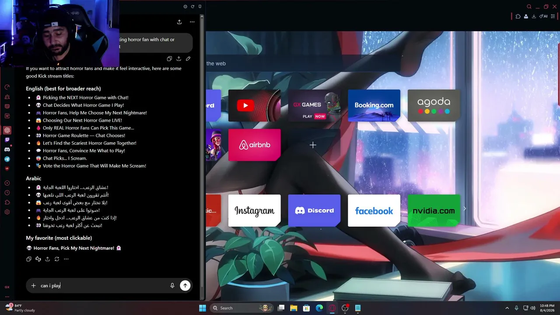Open the Discord speed dial tile
The height and width of the screenshot is (315, 560).
point(314,210)
